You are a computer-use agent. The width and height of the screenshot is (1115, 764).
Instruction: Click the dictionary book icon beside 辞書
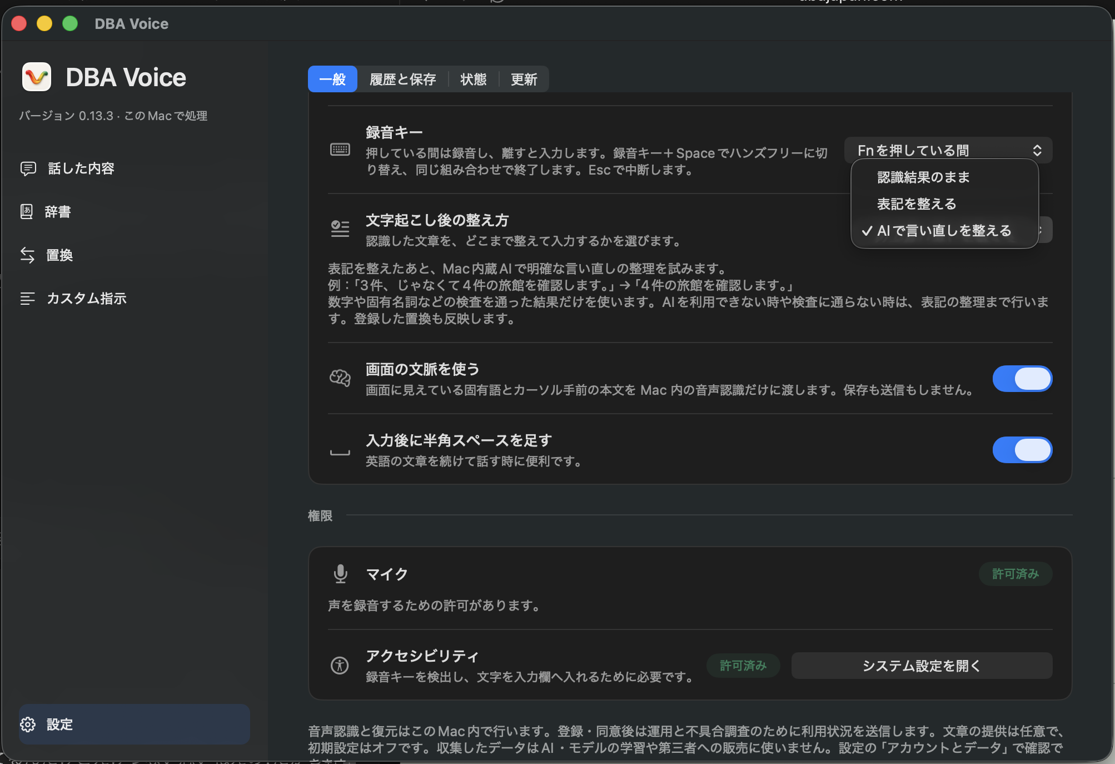(27, 212)
